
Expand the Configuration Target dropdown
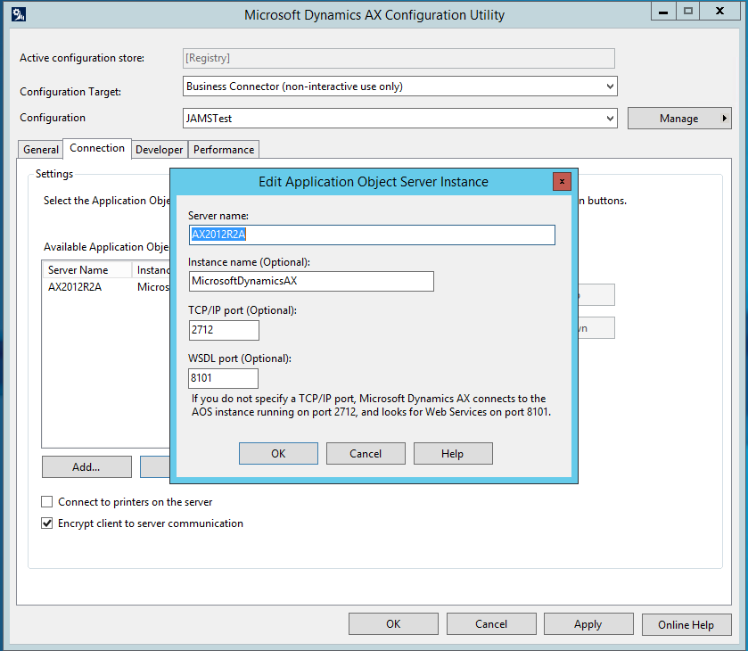click(x=610, y=87)
